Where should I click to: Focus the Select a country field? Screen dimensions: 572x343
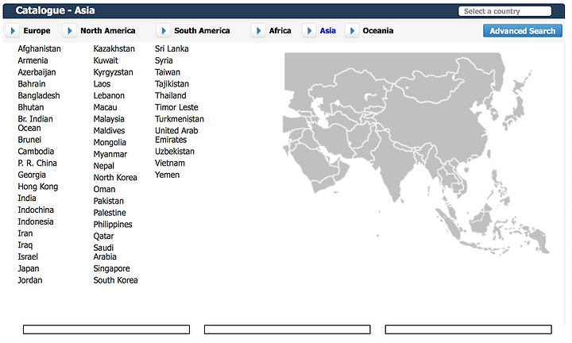(505, 11)
